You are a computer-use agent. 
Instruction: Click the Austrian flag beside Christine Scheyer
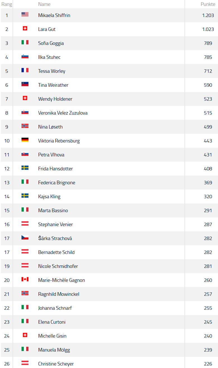pos(25,363)
